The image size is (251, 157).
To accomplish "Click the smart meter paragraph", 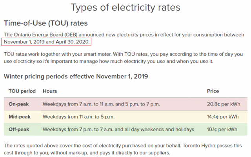I will coord(124,58).
